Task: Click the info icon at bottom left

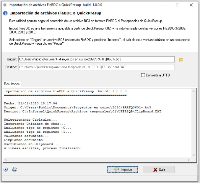Action: click(x=6, y=169)
